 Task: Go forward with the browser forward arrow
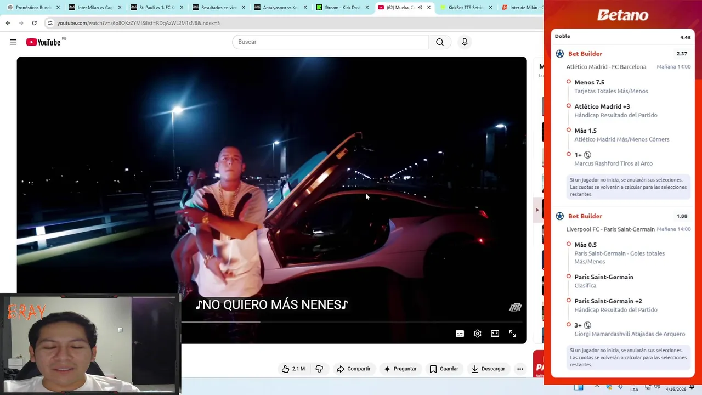pyautogui.click(x=21, y=23)
